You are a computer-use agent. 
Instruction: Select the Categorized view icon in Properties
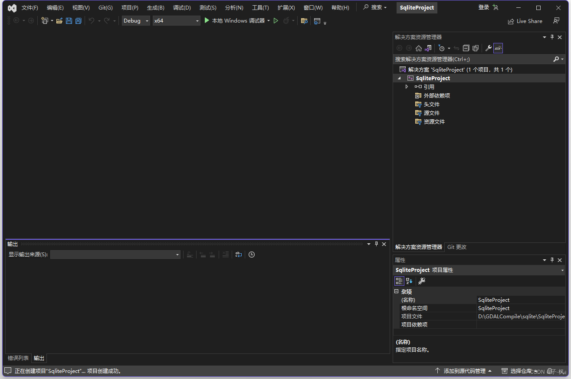[x=399, y=281]
